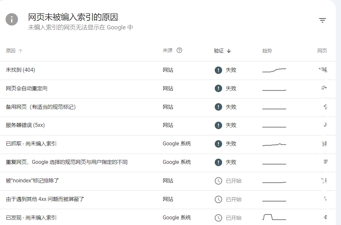Open 重复网页 Google 选择的规范网页 row
Screen dimensions: 341x225
pos(67,162)
